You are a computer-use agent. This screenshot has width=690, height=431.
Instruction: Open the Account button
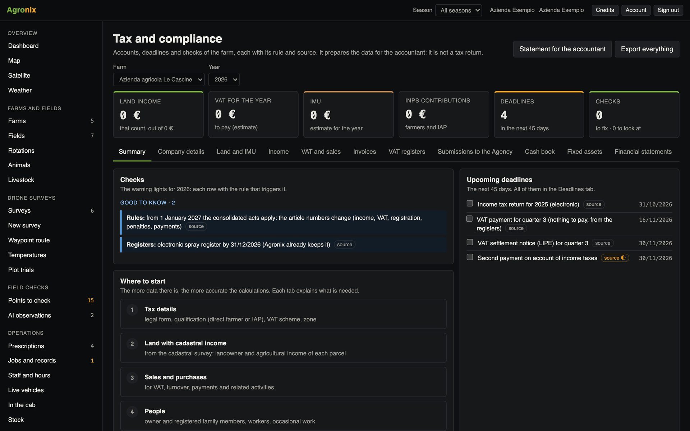coord(636,10)
